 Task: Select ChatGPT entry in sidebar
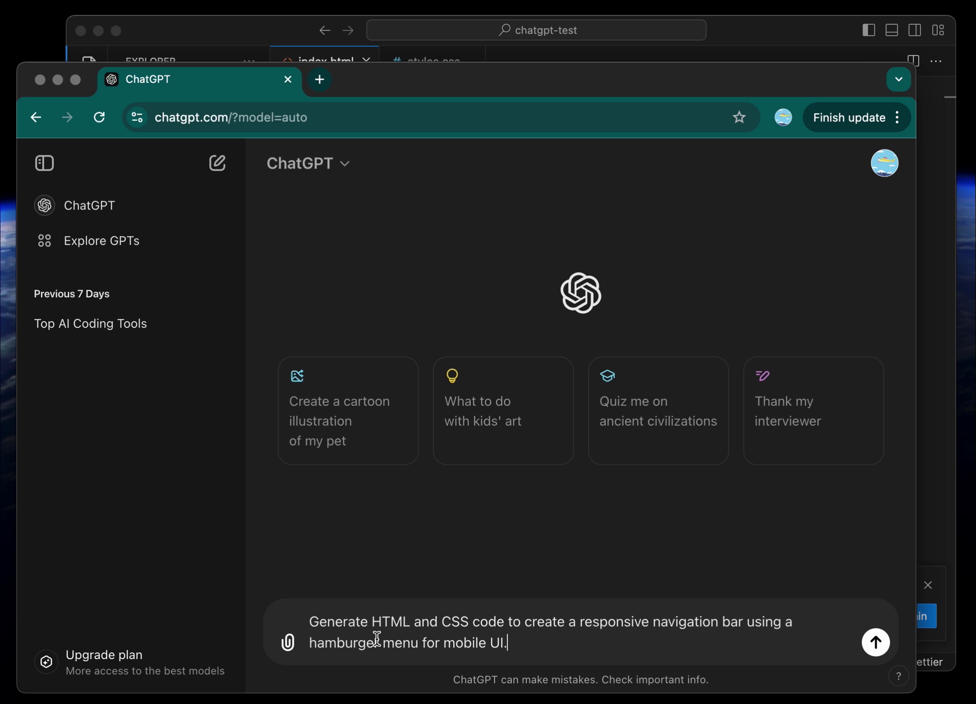tap(89, 206)
